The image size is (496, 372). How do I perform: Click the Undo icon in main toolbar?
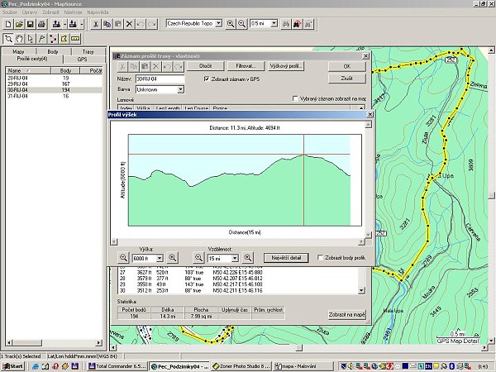[141, 24]
